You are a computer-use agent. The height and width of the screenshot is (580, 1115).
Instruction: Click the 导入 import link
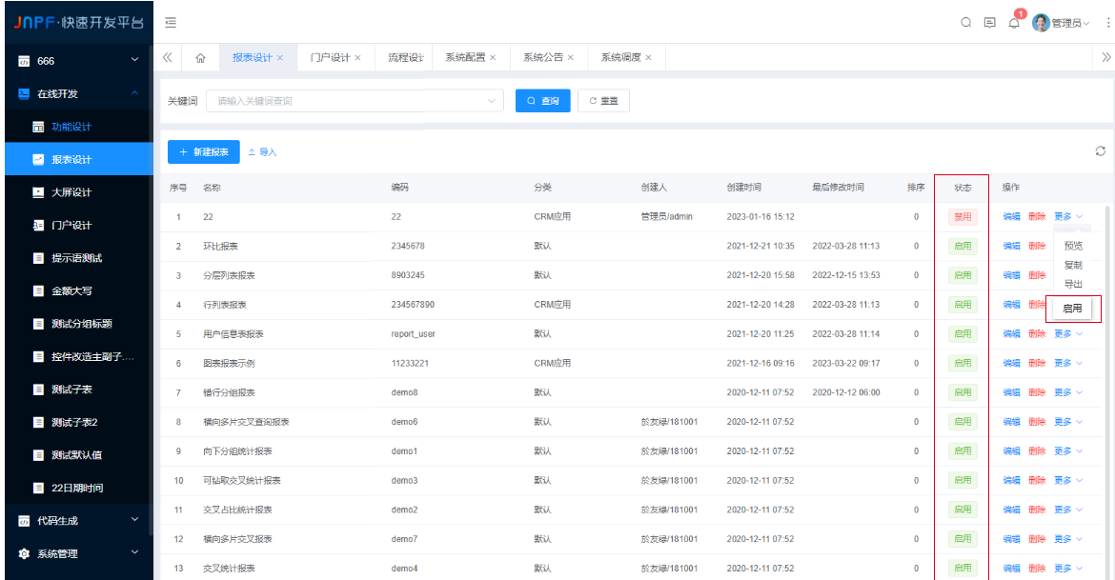(x=262, y=152)
